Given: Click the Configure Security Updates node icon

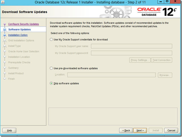Looking at the screenshot, I should click(x=5, y=24).
